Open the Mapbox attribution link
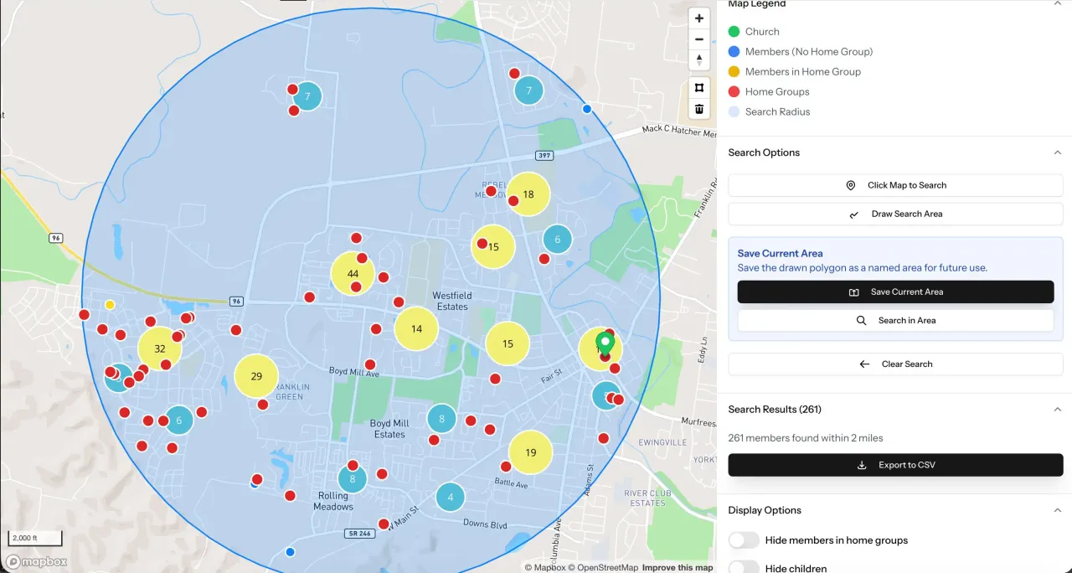Screen dimensions: 1072x573 click(x=545, y=567)
